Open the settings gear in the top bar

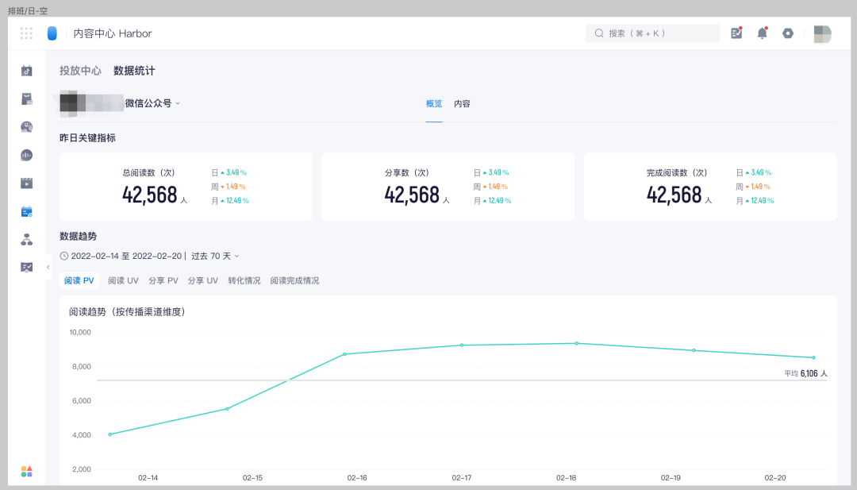[x=788, y=33]
